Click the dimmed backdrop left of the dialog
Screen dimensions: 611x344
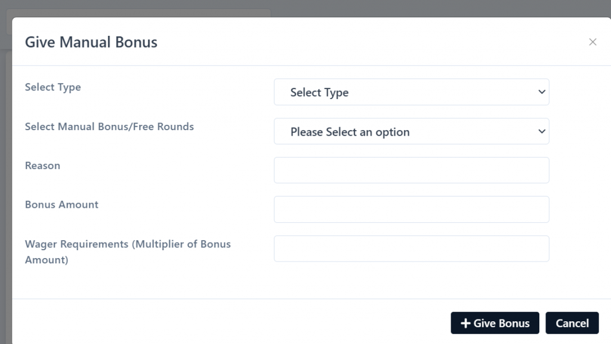click(x=5, y=195)
